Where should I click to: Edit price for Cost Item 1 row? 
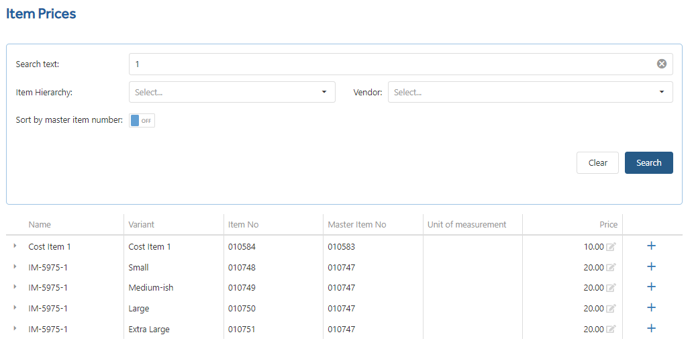pos(611,247)
